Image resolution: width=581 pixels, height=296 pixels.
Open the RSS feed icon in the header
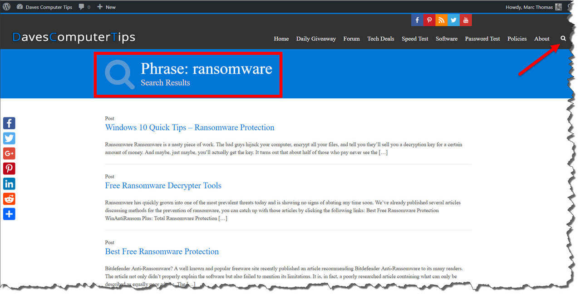[x=441, y=20]
